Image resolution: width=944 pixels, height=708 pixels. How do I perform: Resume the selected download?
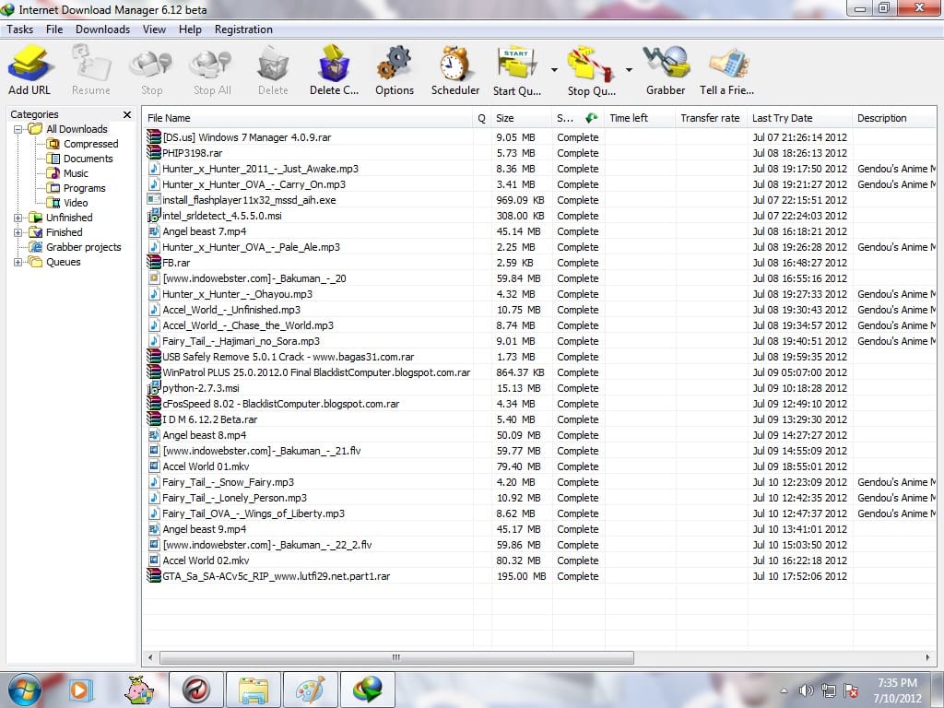(x=90, y=66)
